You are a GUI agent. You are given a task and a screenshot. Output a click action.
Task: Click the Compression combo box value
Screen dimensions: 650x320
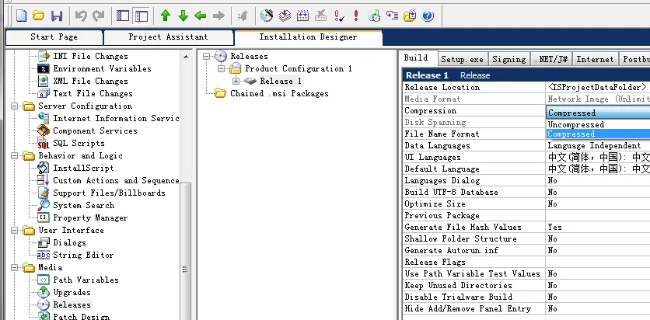pos(598,113)
